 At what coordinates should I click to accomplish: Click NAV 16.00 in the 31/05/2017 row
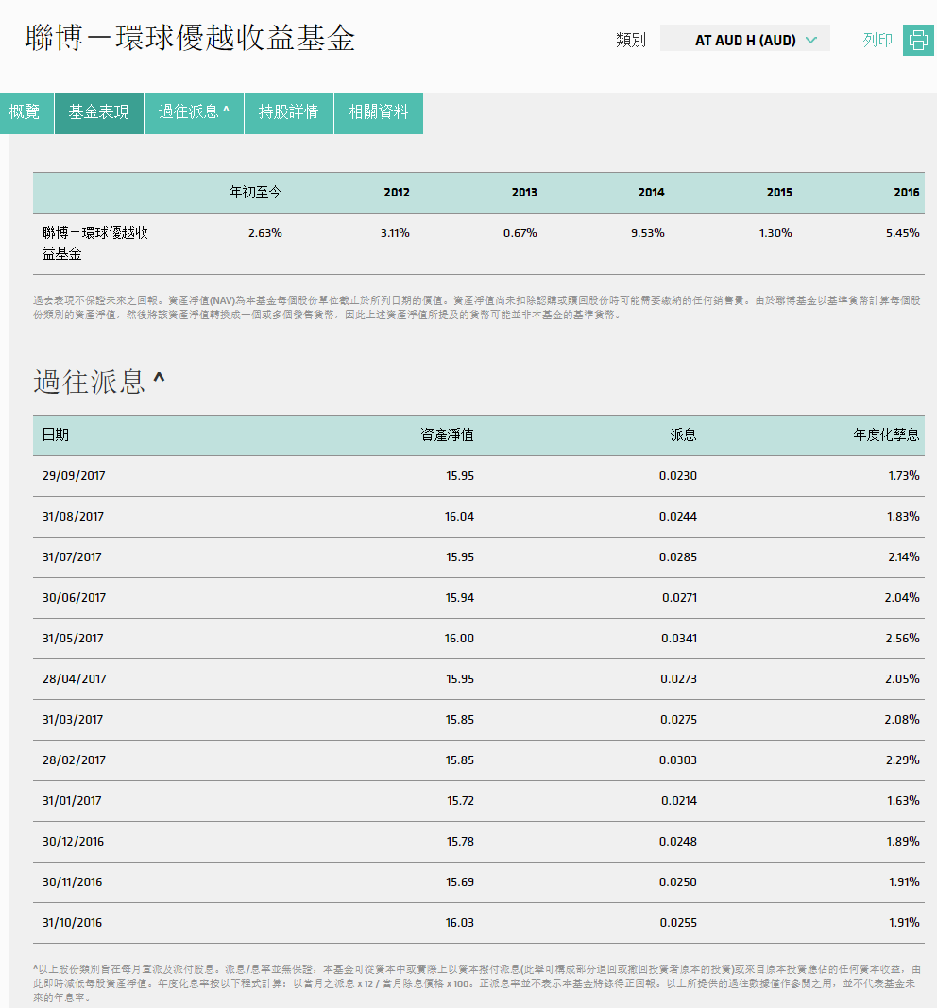459,639
